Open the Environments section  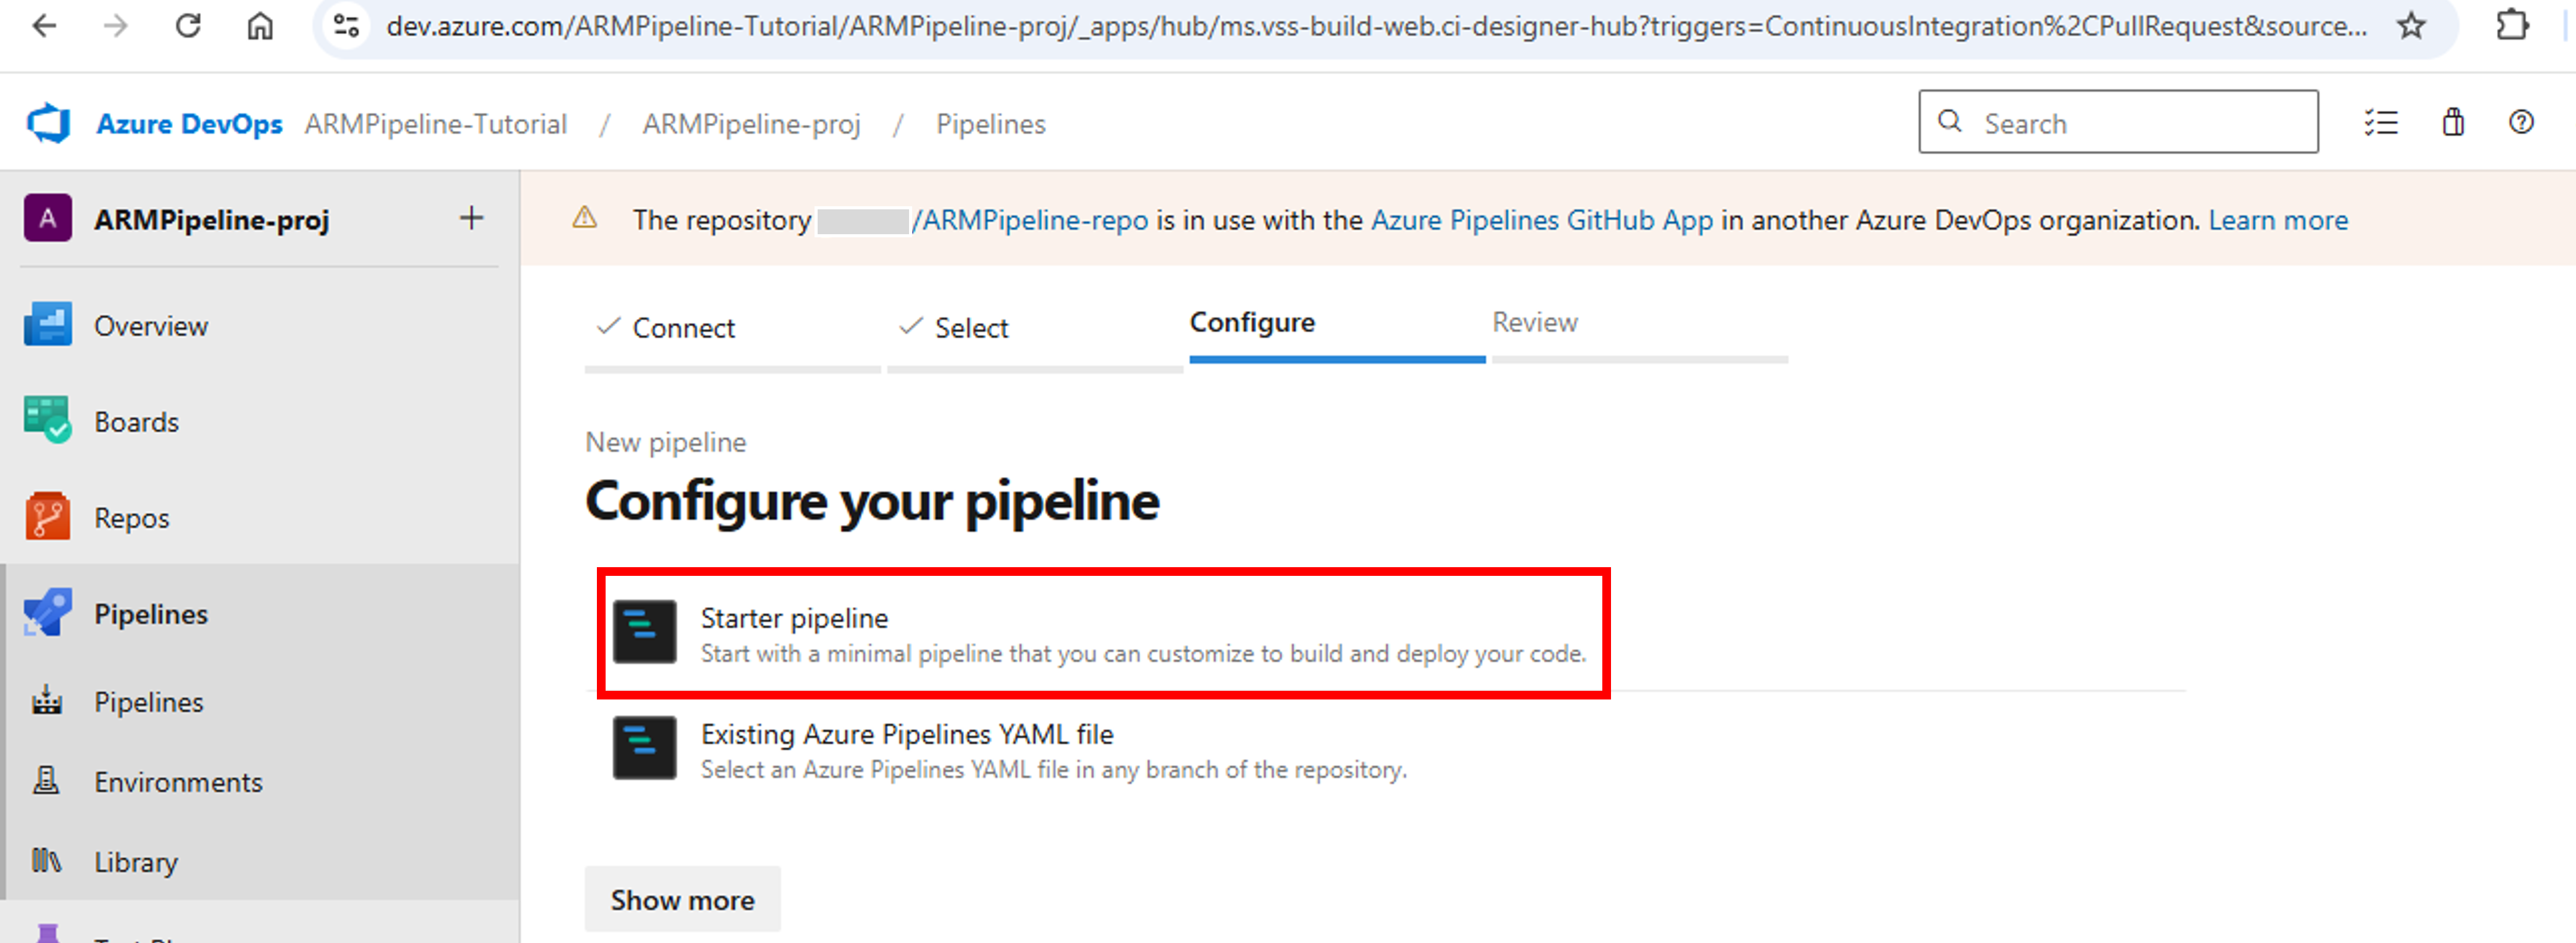click(x=178, y=781)
